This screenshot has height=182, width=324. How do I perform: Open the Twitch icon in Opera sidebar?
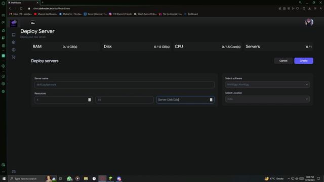click(x=4, y=38)
